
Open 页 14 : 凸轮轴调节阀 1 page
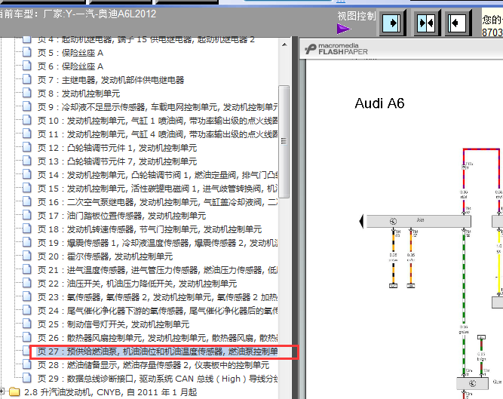pyautogui.click(x=158, y=175)
